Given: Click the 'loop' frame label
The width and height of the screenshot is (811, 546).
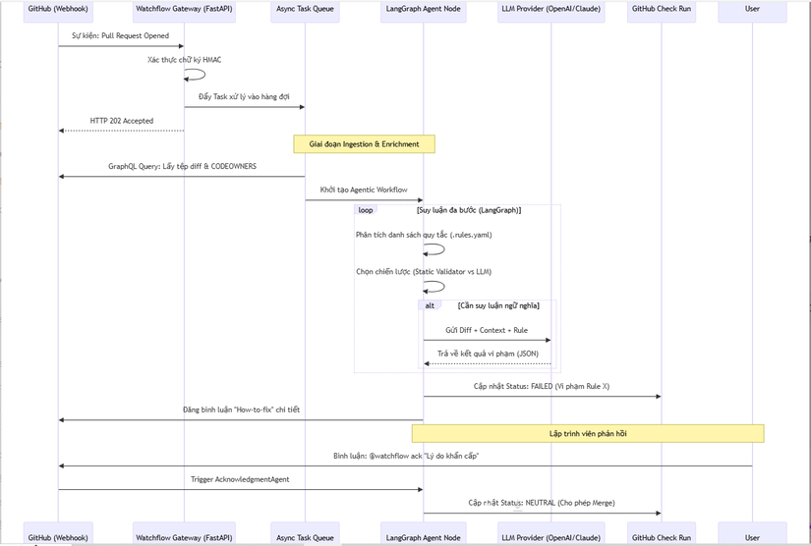Looking at the screenshot, I should (x=366, y=210).
